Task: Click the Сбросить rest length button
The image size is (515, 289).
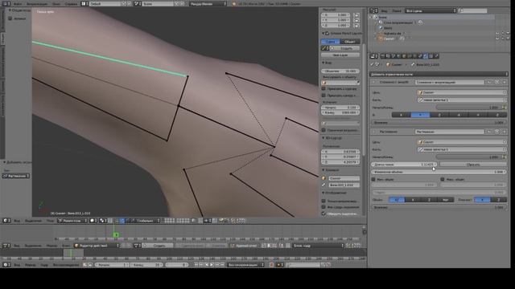Action: coord(473,165)
